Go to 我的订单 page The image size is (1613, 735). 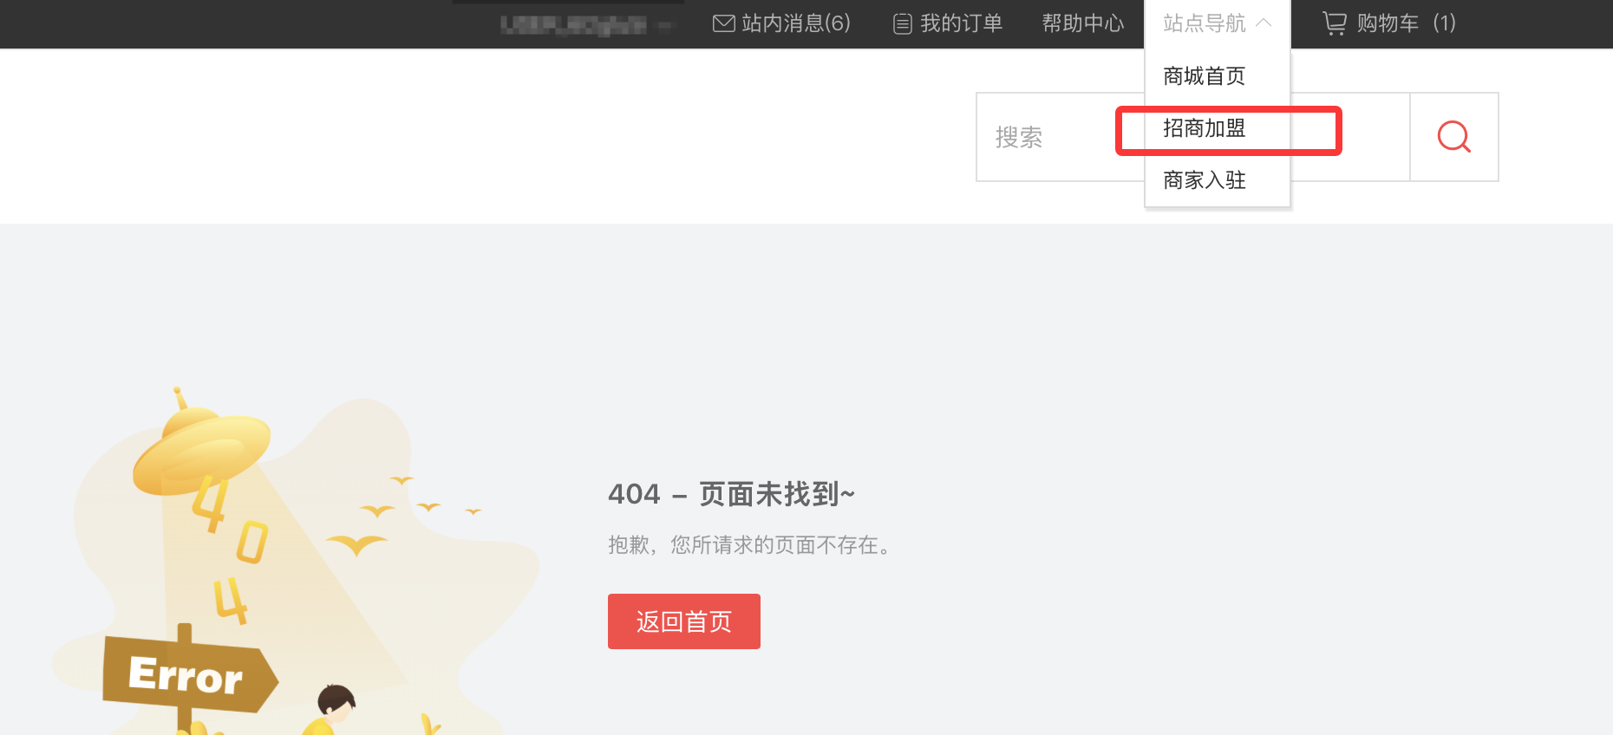click(961, 23)
